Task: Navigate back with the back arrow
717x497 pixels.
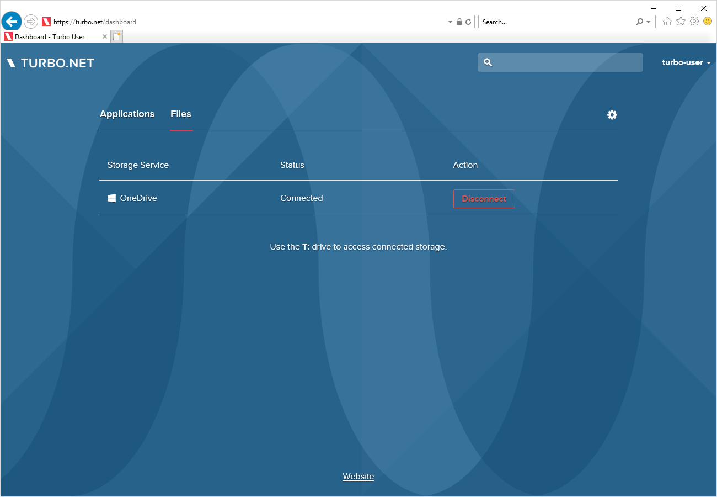Action: [12, 21]
